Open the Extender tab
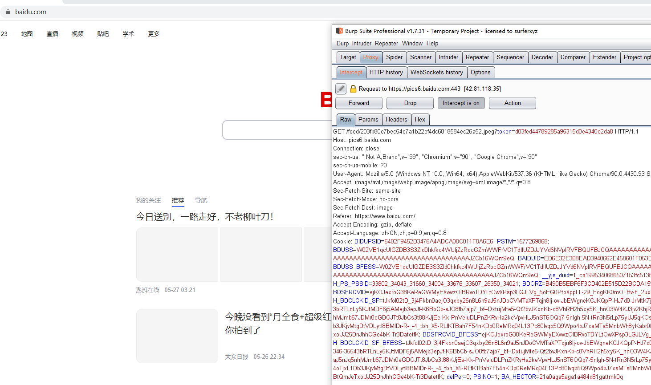Screen dimensions: 651x385 (x=605, y=57)
